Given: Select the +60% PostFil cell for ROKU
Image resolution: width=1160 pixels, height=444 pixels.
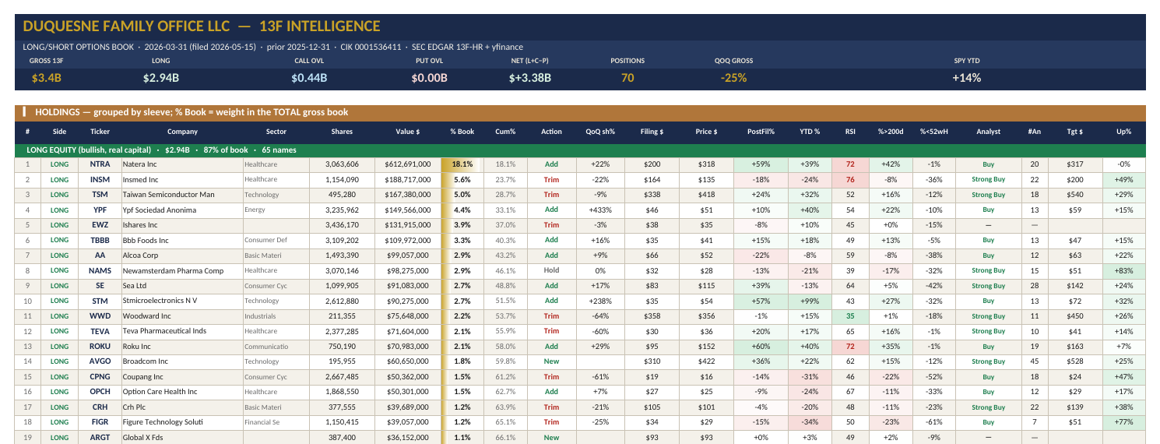Looking at the screenshot, I should tap(761, 347).
